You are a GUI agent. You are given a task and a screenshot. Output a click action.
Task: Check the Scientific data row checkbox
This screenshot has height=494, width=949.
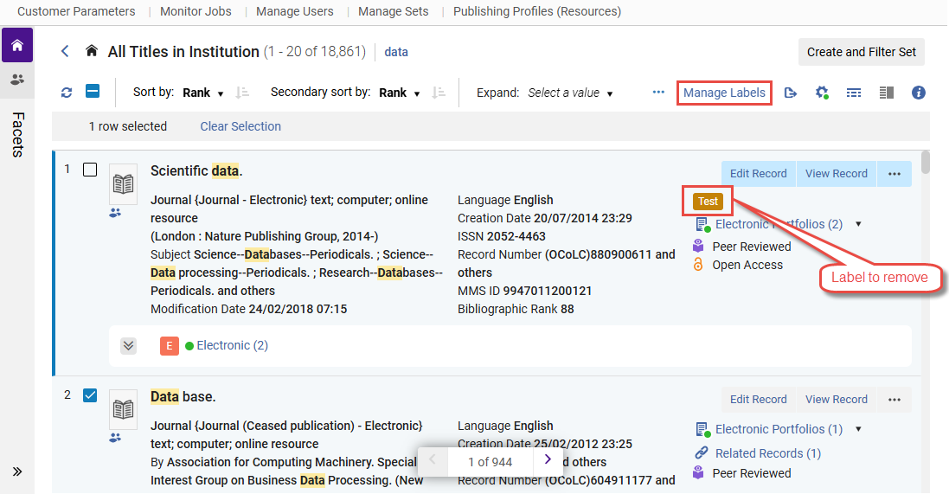[x=90, y=170]
